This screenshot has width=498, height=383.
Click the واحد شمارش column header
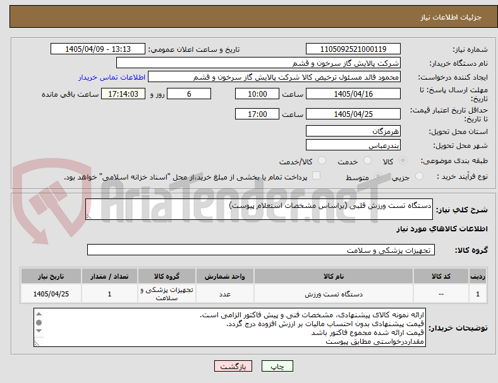click(225, 276)
